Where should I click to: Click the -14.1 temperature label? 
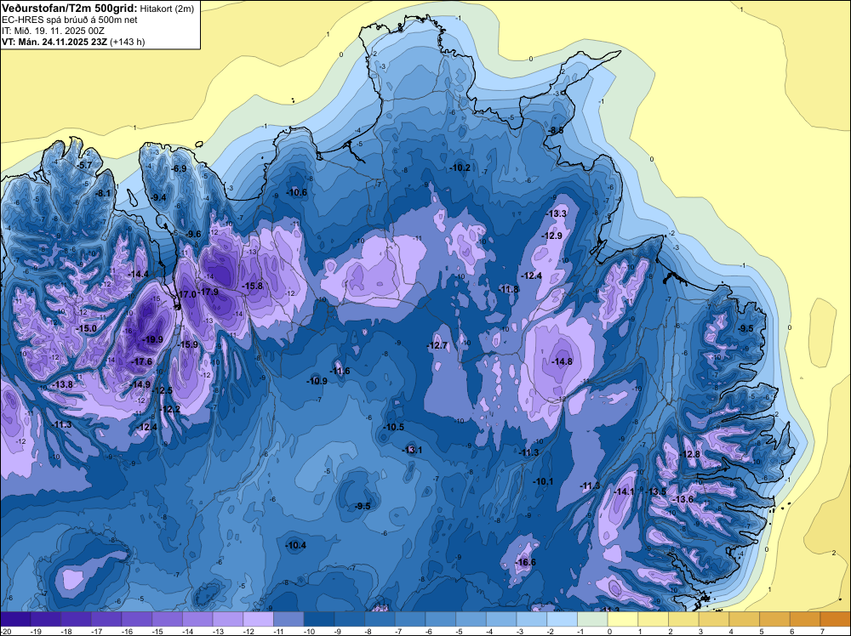624,491
